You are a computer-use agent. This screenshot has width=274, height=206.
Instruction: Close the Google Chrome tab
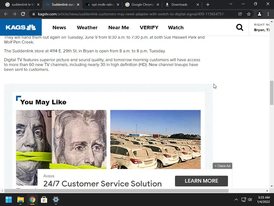pyautogui.click(x=158, y=5)
